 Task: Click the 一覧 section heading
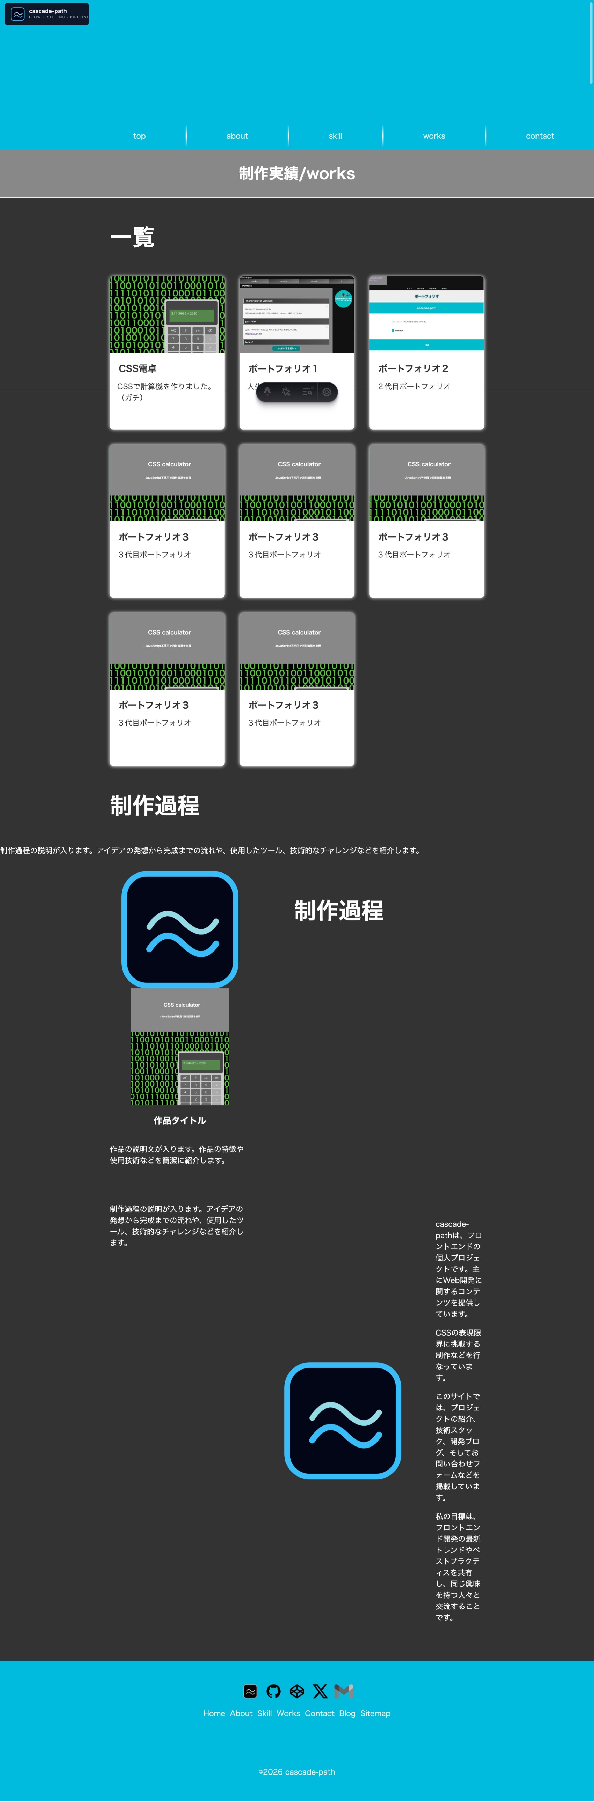pyautogui.click(x=132, y=237)
